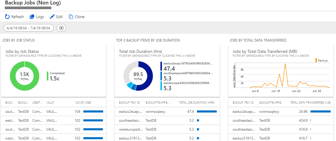
Task: Sort by VAULT column header
Action: [50, 103]
